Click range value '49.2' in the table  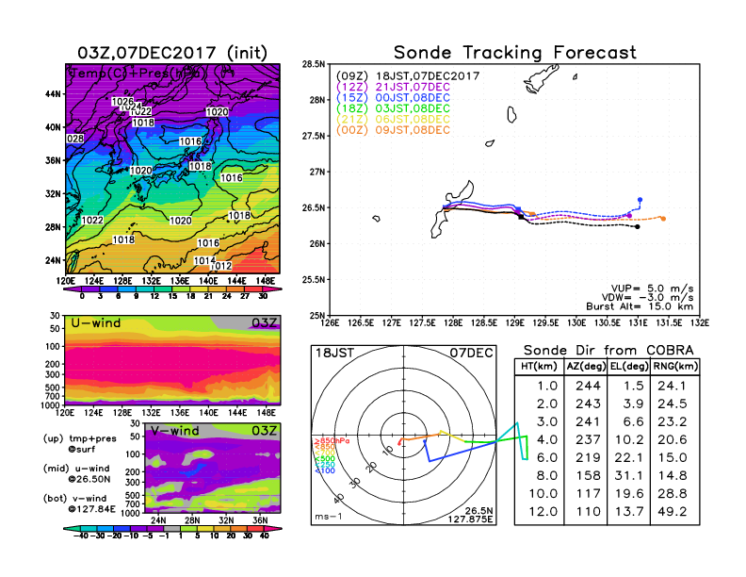673,512
